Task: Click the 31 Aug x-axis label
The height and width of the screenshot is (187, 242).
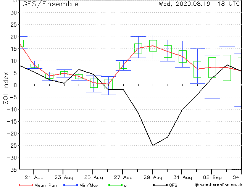Action: coord(182,177)
